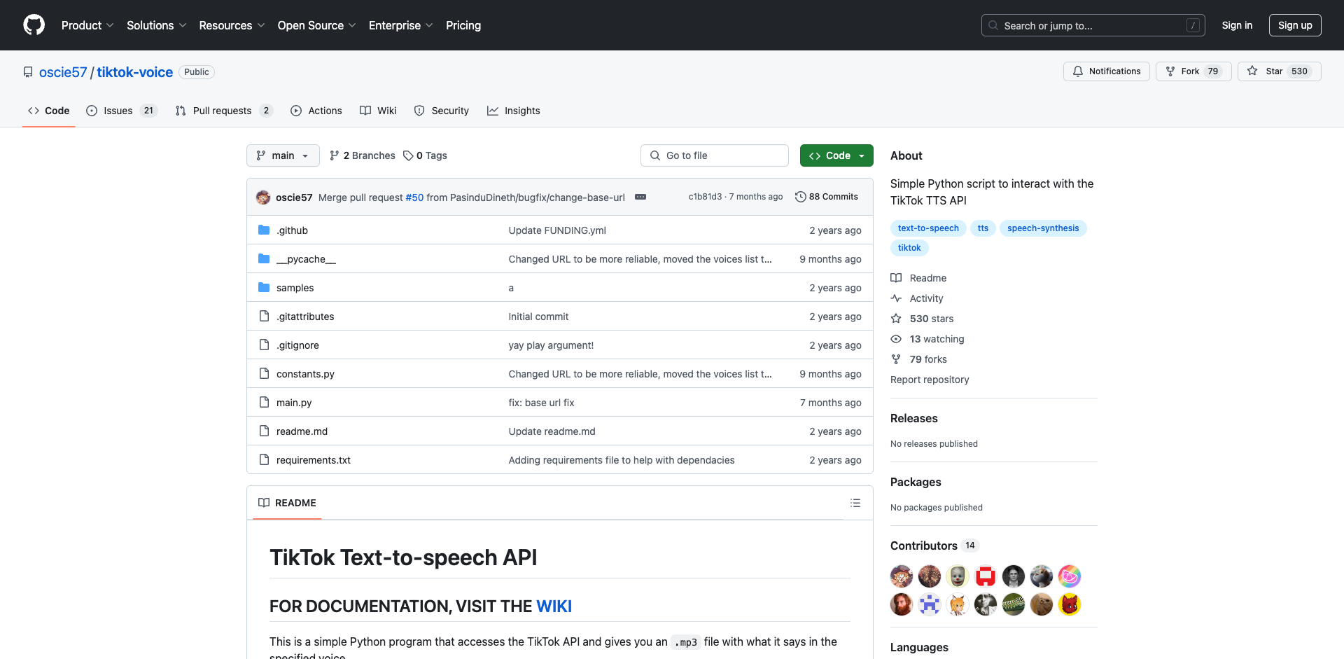The height and width of the screenshot is (659, 1344).
Task: Open the Wiki tab
Action: pos(378,111)
